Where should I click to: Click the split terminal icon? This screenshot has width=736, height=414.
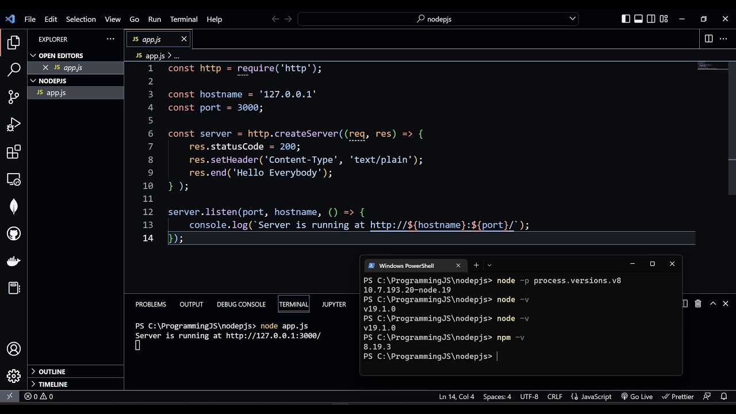tap(684, 304)
